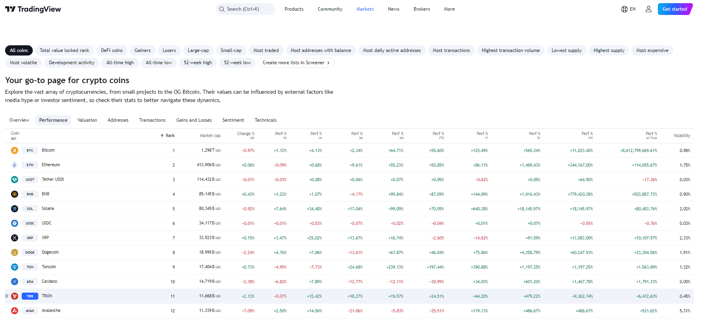Open the News menu
The height and width of the screenshot is (319, 708).
[x=393, y=9]
